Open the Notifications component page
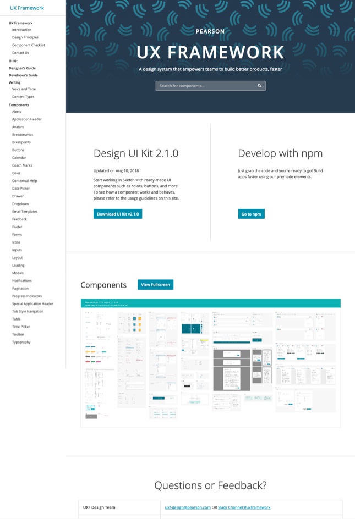 coord(22,281)
